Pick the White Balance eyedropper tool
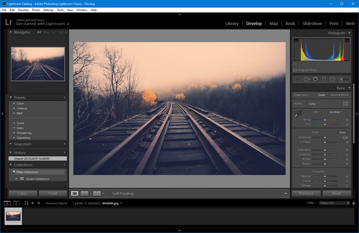Viewport: 359px width, 233px height. 297,114
